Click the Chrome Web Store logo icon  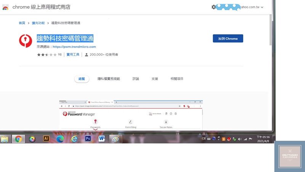[x=5, y=7]
